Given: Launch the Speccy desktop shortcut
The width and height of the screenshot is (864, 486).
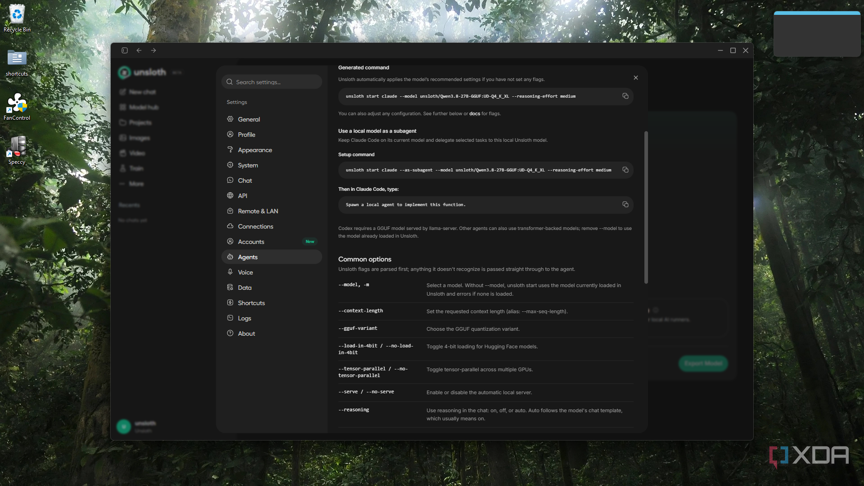Looking at the screenshot, I should tap(17, 151).
